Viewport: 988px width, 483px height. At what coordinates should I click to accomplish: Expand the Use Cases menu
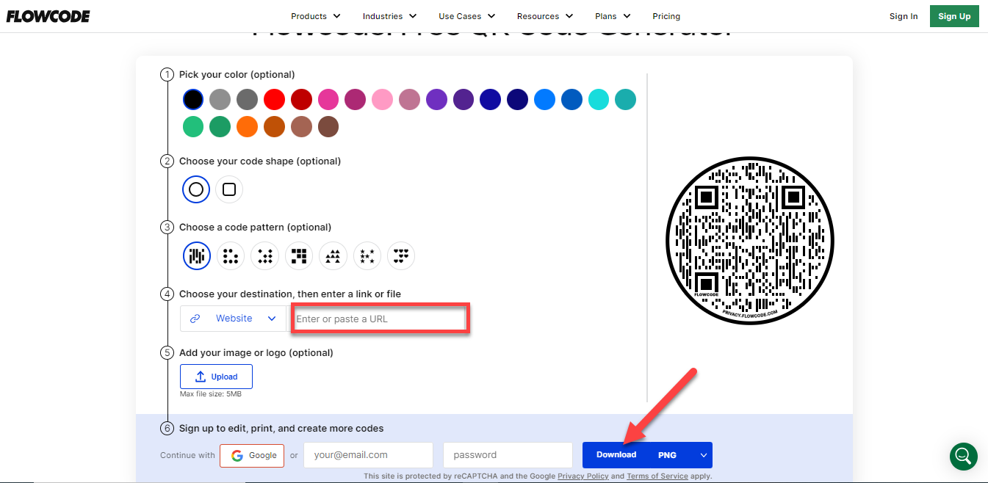tap(466, 16)
